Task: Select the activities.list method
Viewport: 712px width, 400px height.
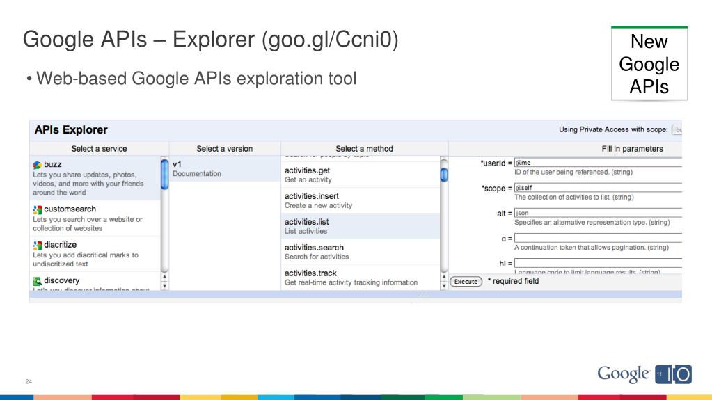Action: (x=360, y=226)
